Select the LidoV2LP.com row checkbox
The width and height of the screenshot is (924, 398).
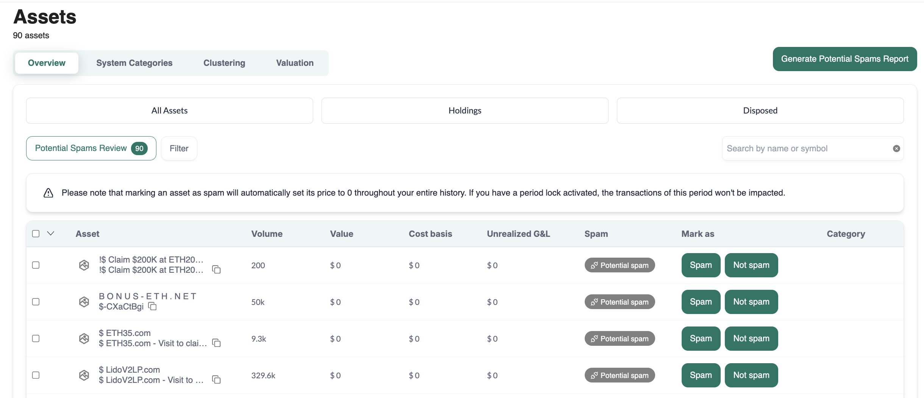click(36, 375)
